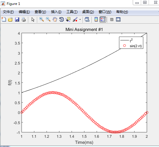The width and height of the screenshot is (159, 147).
Task: Choose the Pan hand tool
Action: coord(55,19)
